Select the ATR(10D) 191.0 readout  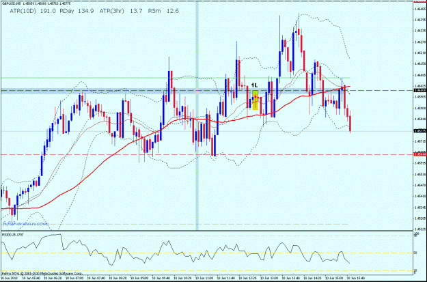point(33,11)
